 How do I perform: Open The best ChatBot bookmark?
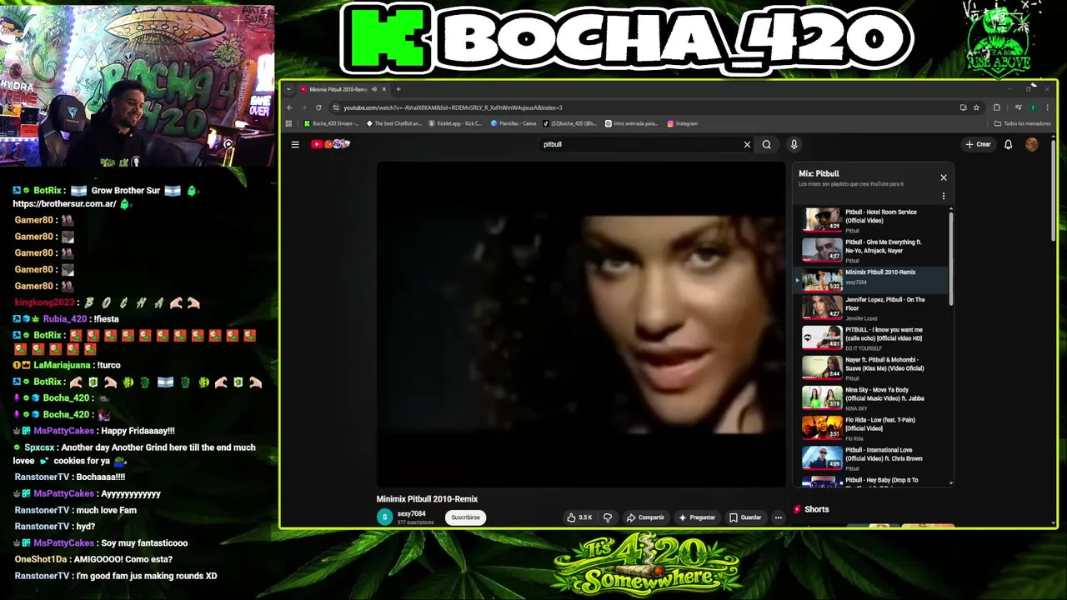tap(393, 123)
